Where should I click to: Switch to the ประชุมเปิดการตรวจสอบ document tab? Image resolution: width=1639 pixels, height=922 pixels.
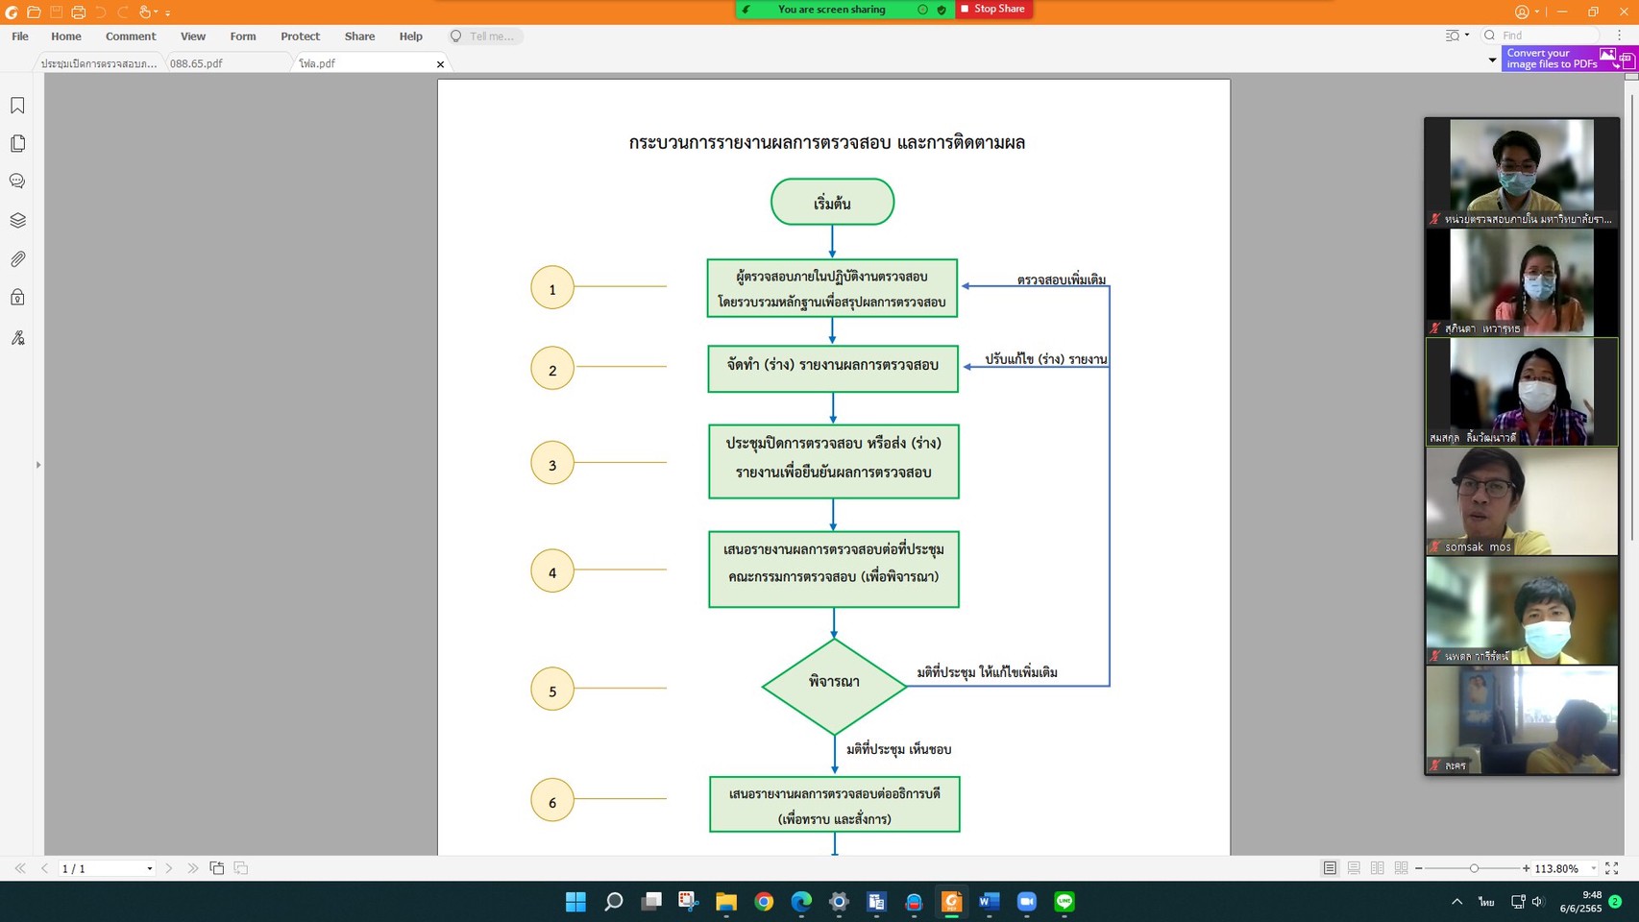(x=98, y=63)
